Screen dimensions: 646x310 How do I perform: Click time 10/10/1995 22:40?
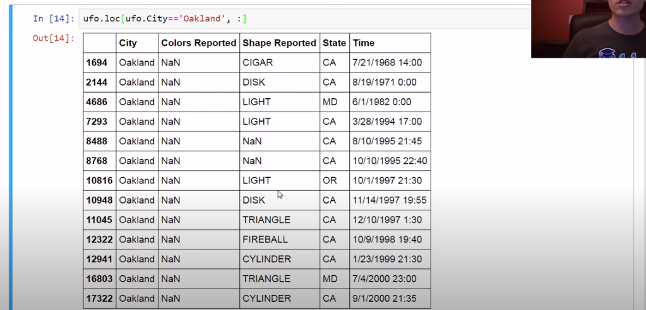click(x=390, y=161)
